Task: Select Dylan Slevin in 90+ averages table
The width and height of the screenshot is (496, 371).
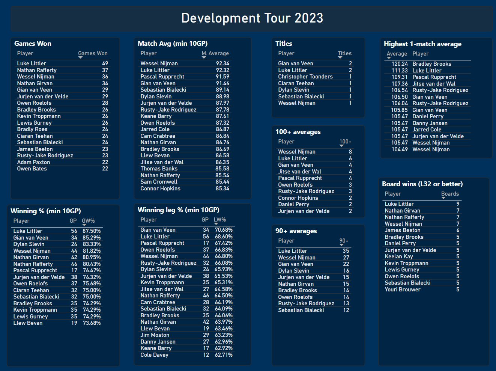Action: coord(294,271)
